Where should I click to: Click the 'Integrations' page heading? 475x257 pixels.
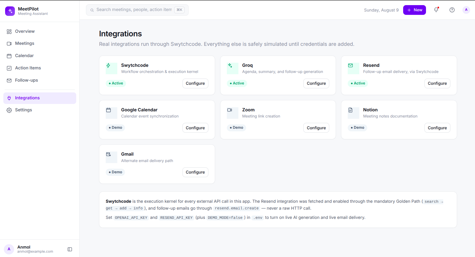pos(120,34)
